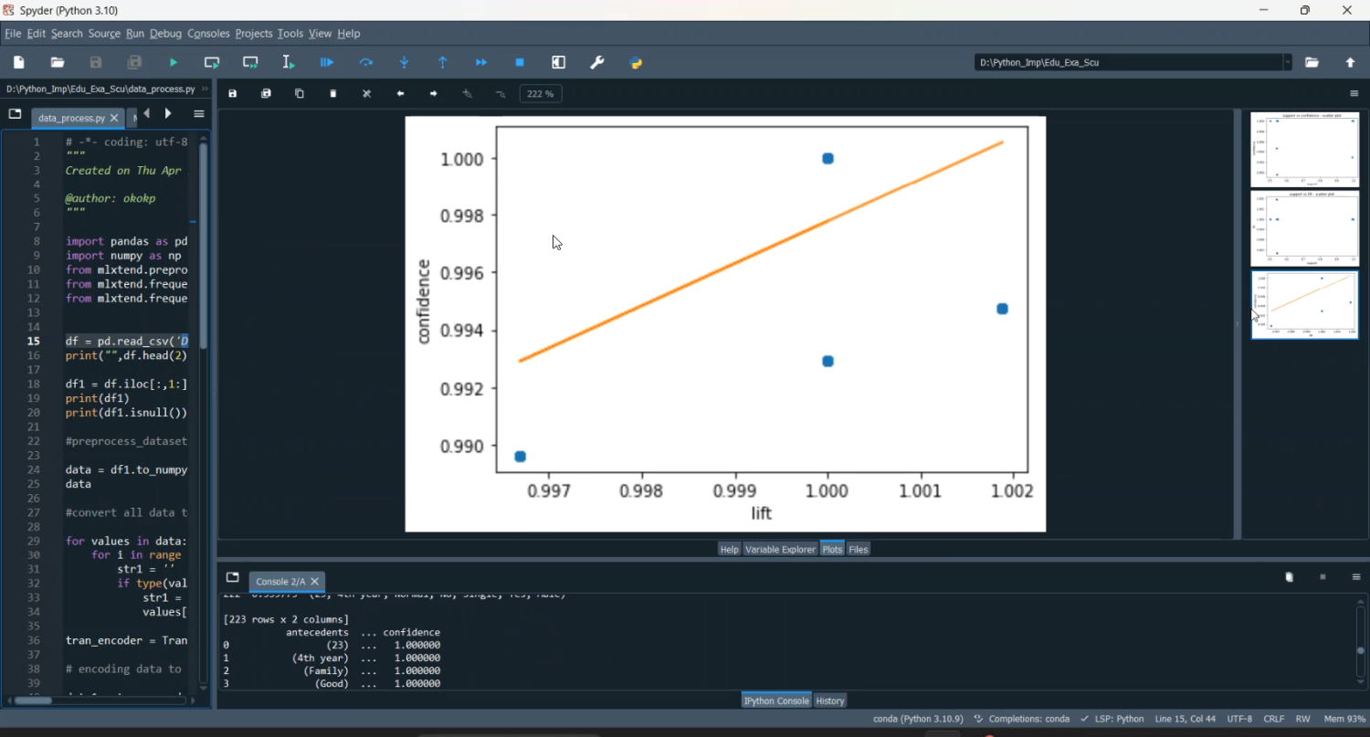This screenshot has height=737, width=1370.
Task: Delete the current plot with trash icon
Action: click(x=333, y=94)
